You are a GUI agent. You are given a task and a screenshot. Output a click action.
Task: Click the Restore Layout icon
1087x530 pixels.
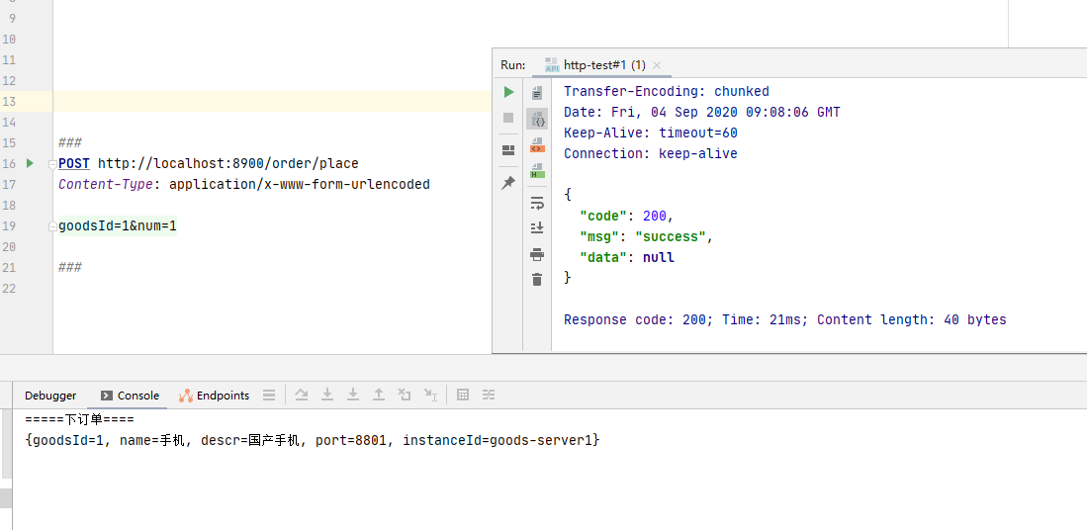click(x=508, y=150)
